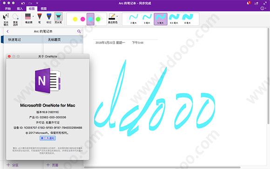Select the 绘图 ribbon tab
This screenshot has width=270, height=169.
[32, 9]
